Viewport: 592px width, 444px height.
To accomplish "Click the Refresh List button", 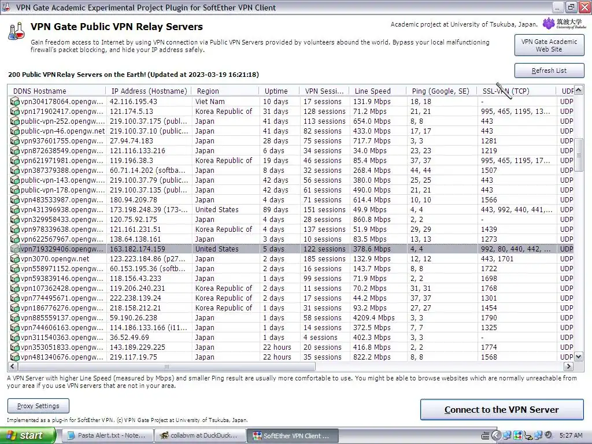I will click(x=549, y=71).
